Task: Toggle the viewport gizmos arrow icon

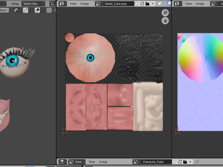Action: coord(26,10)
